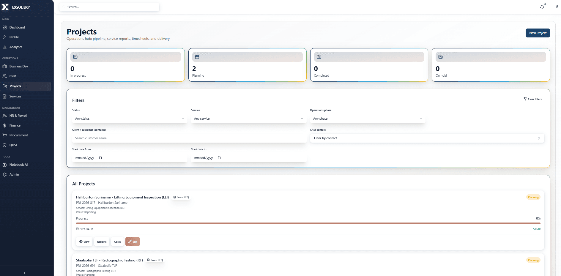This screenshot has height=276, width=561.
Task: Click the On hold card folder icon
Action: 440,57
